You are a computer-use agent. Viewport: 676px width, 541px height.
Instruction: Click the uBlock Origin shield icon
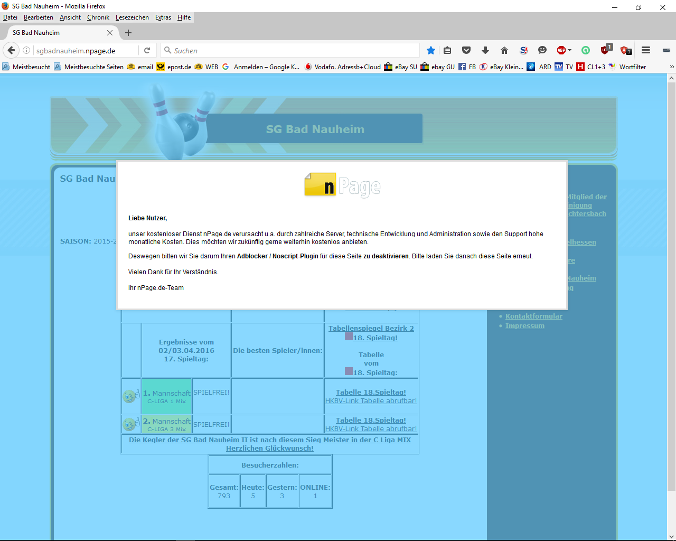[x=605, y=50]
